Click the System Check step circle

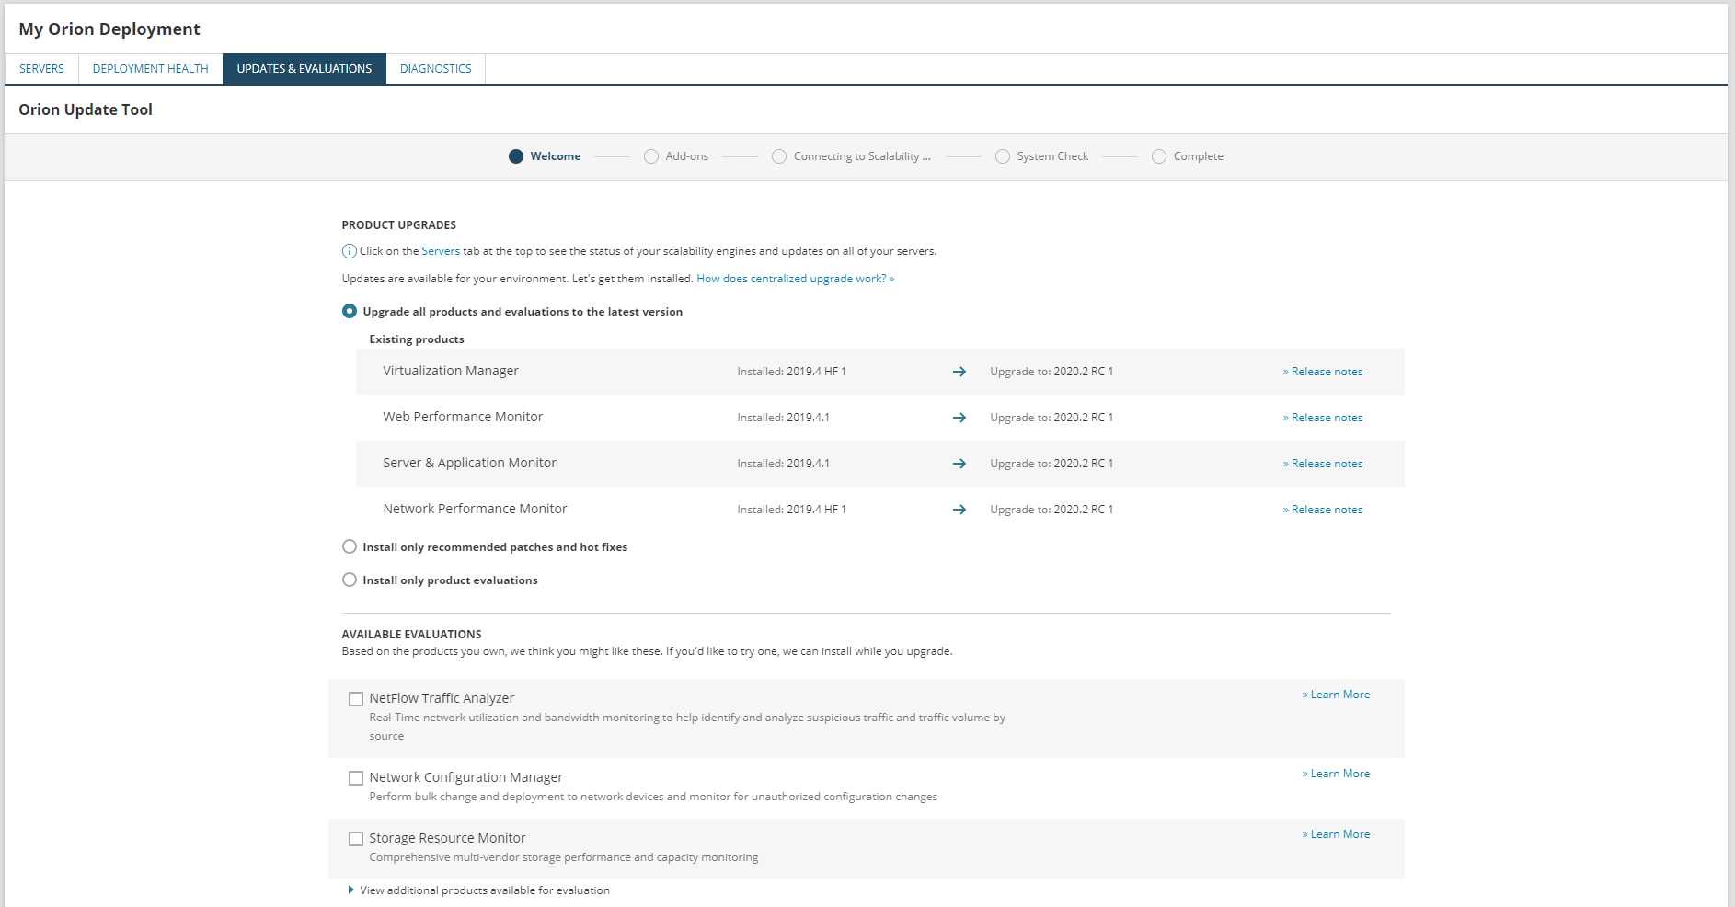pyautogui.click(x=1003, y=156)
